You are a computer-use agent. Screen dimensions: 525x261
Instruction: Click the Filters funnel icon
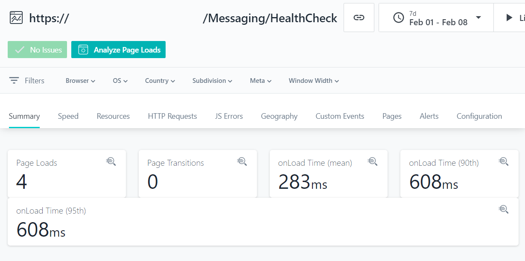click(14, 80)
